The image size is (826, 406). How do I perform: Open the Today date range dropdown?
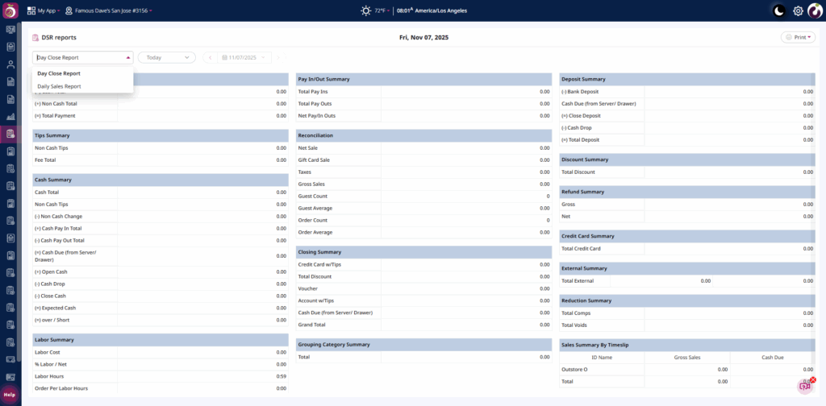166,57
